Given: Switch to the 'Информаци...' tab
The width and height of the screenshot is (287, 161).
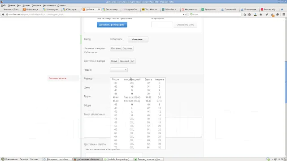Looking at the screenshot, I should [31, 9].
